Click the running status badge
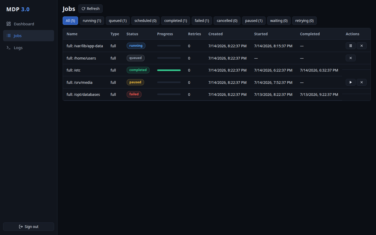 coord(136,46)
